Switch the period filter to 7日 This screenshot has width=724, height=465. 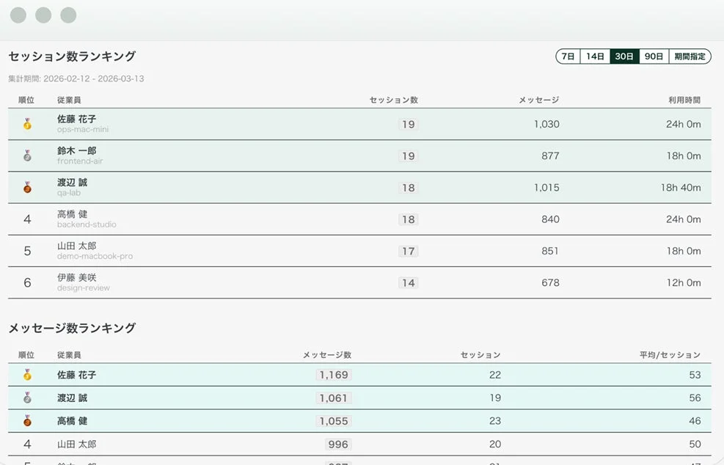click(x=566, y=55)
